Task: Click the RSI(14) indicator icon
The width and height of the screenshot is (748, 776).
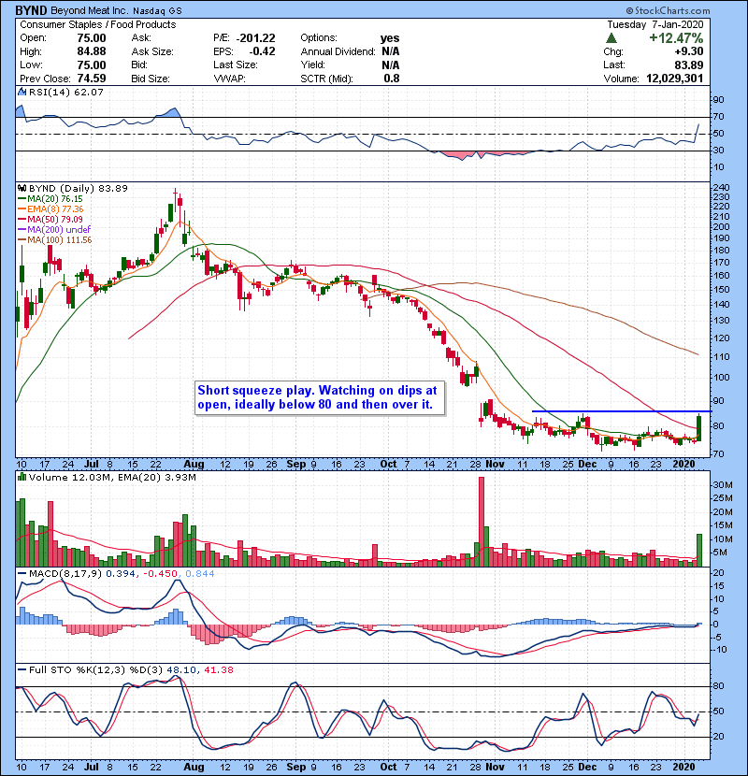Action: coord(22,92)
